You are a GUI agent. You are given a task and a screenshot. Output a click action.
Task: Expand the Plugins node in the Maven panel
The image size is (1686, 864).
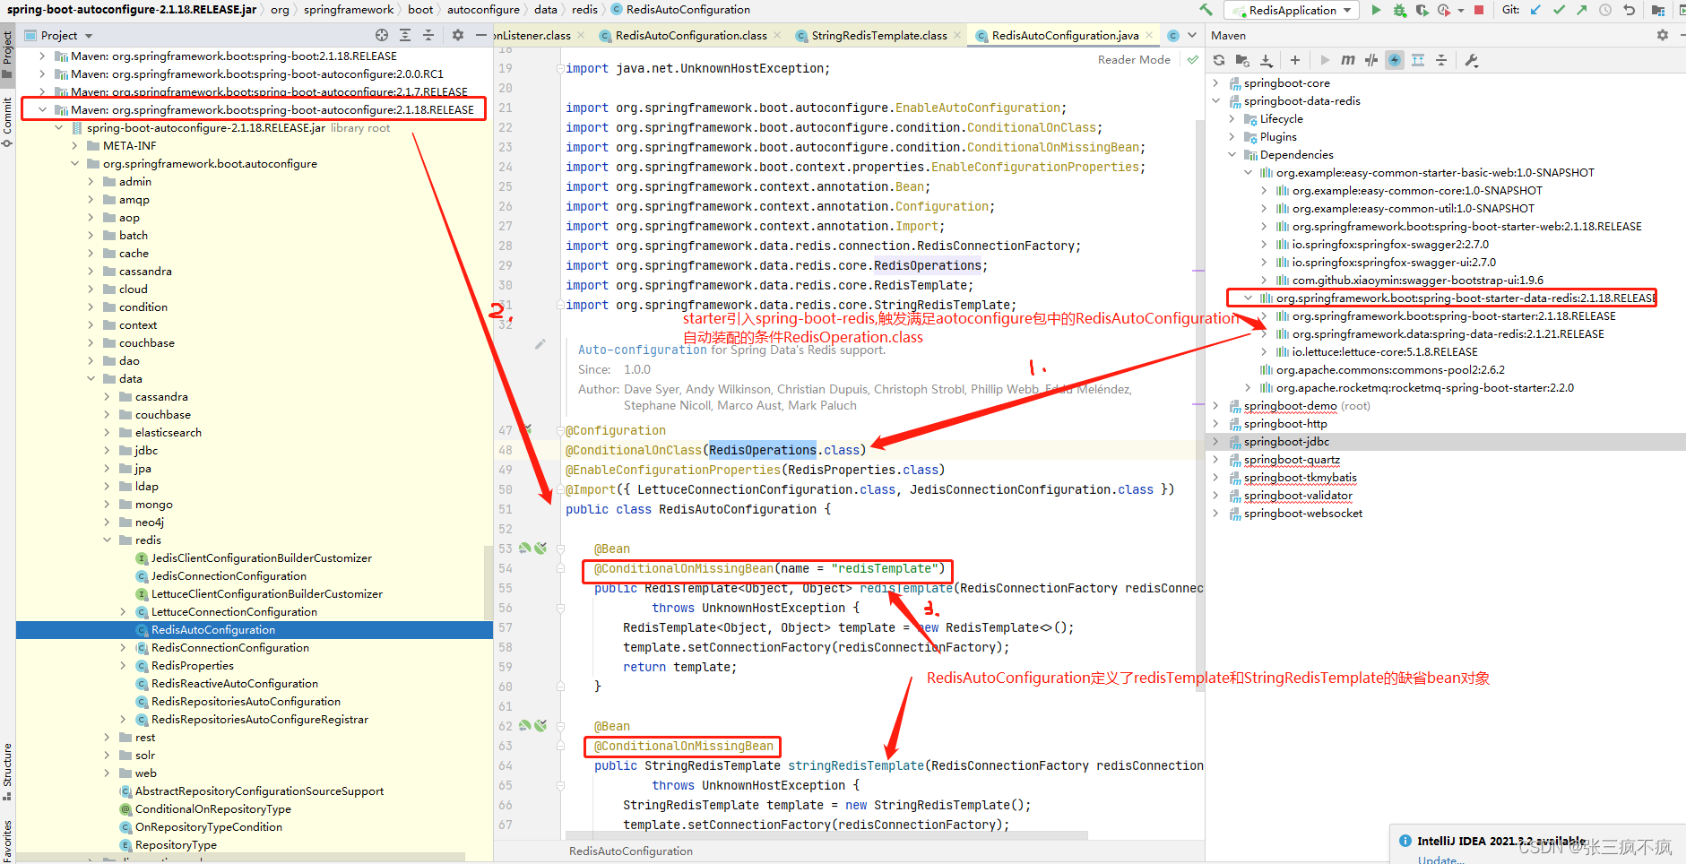(1232, 136)
